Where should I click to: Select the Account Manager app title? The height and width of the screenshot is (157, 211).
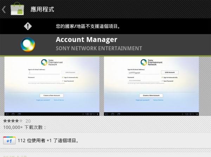click(87, 40)
